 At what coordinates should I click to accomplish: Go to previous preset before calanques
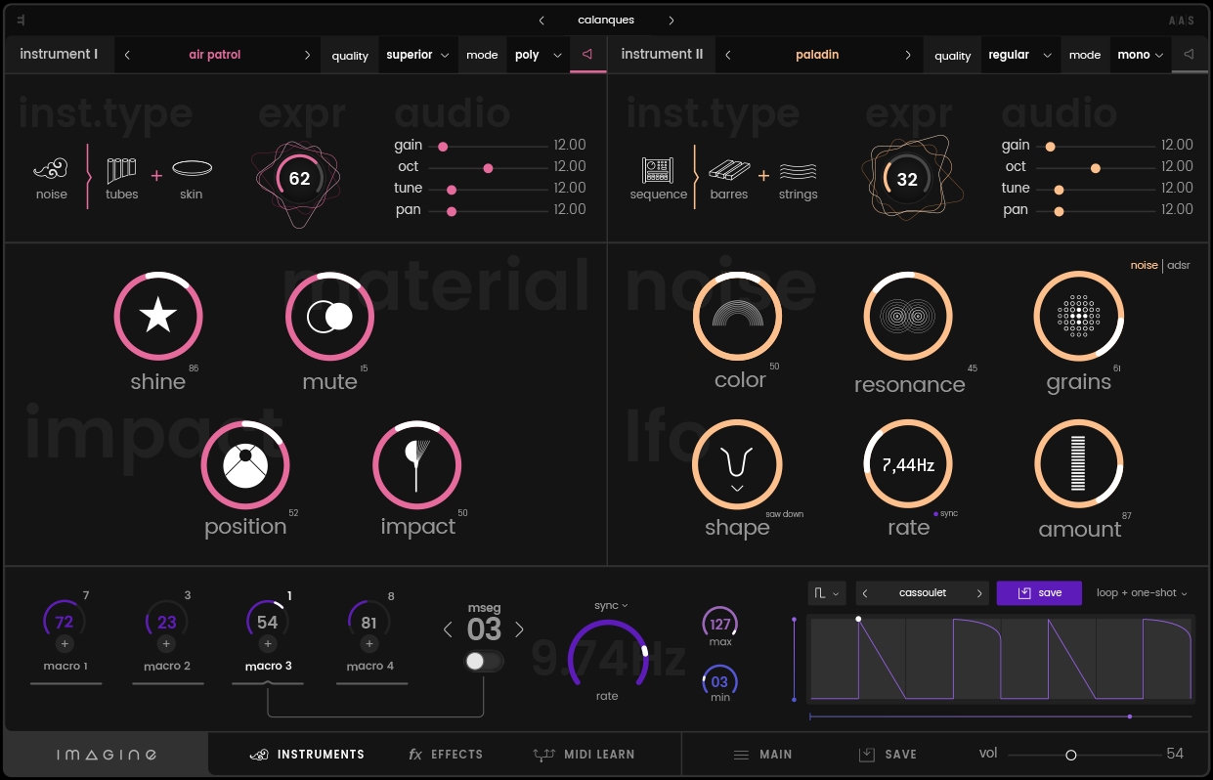pos(542,20)
